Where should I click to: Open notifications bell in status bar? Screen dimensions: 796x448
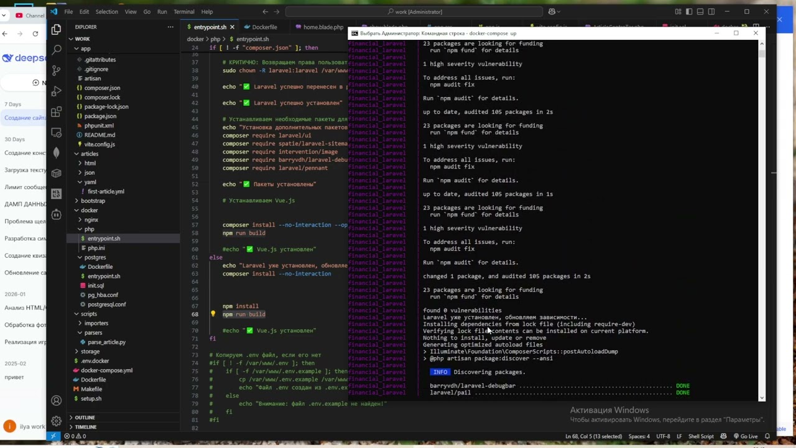click(767, 436)
